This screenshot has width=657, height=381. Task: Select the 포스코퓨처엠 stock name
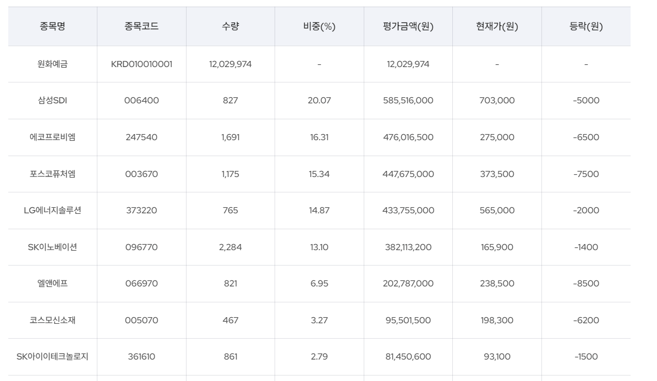(52, 174)
